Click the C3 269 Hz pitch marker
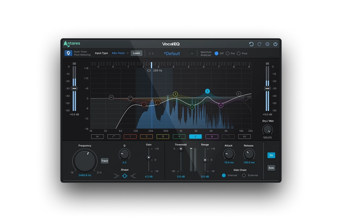The width and height of the screenshot is (342, 221). [155, 70]
